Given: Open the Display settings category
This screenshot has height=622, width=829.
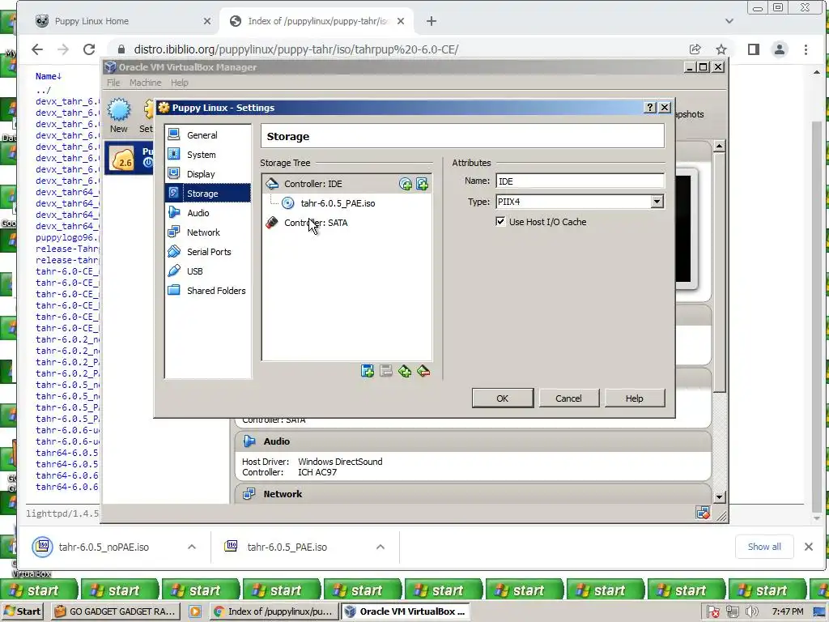Looking at the screenshot, I should click(208, 174).
